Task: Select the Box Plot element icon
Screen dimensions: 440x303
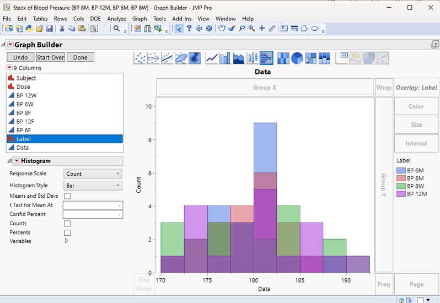Action: click(x=253, y=58)
